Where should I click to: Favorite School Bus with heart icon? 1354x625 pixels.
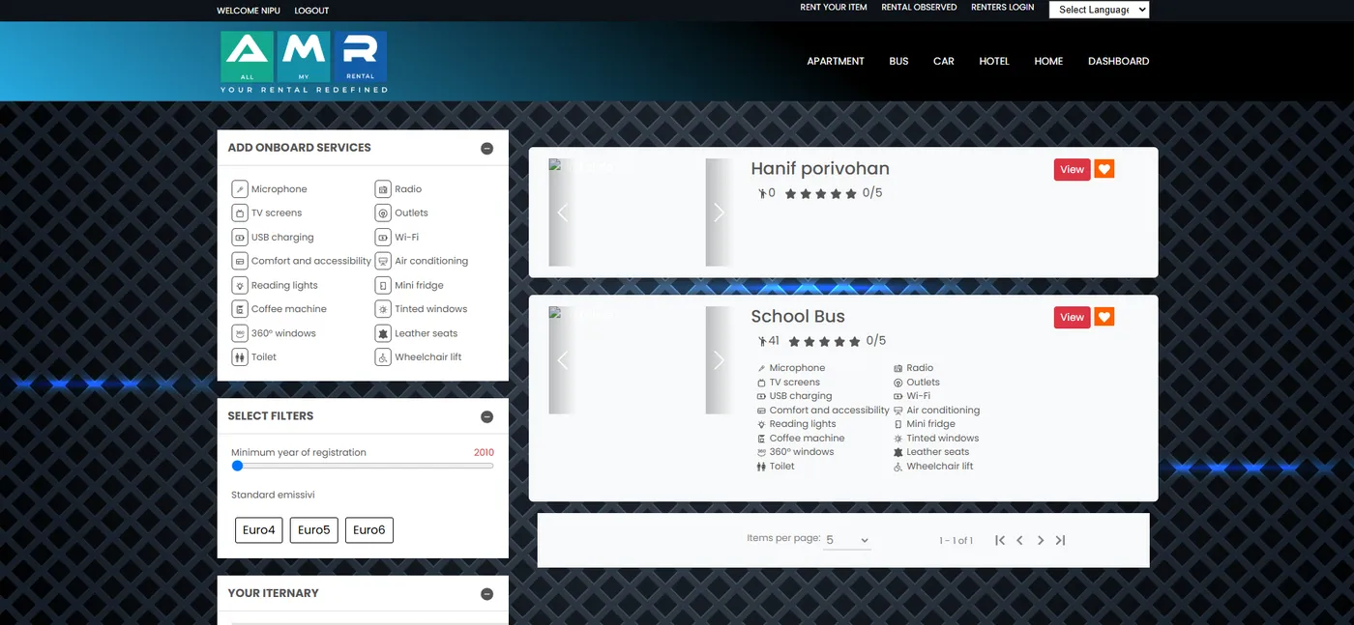[1104, 317]
